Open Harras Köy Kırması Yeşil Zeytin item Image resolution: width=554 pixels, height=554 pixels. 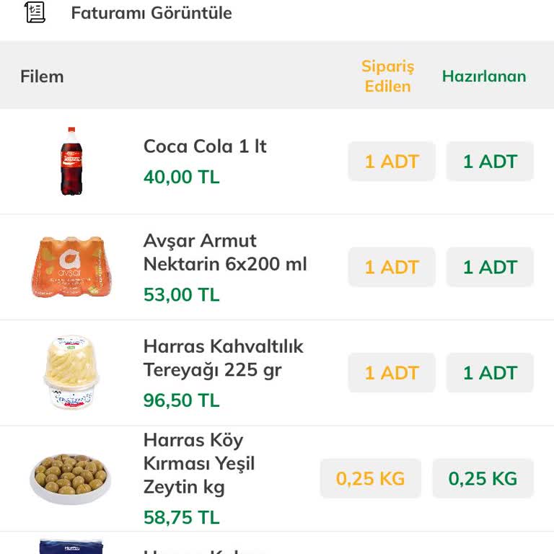point(199,463)
